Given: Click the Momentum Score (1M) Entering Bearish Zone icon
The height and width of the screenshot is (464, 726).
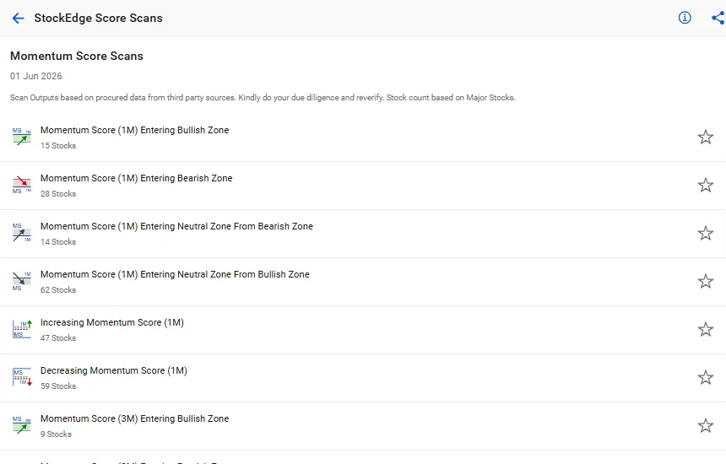Looking at the screenshot, I should [22, 185].
